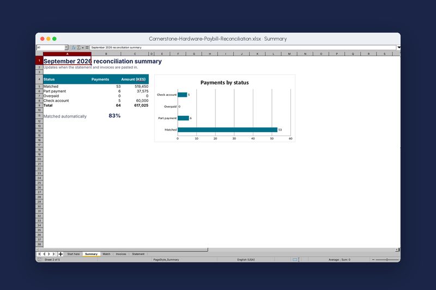Select the cell showing 60,000

point(135,101)
